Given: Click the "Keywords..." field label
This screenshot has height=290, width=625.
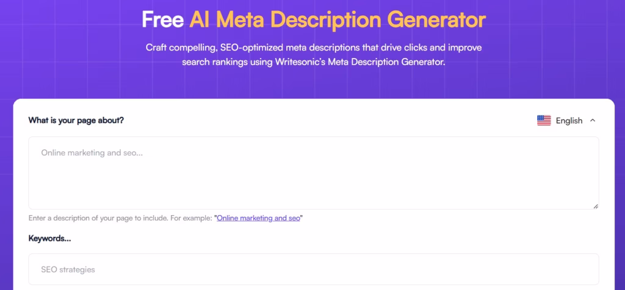Looking at the screenshot, I should click(x=50, y=239).
